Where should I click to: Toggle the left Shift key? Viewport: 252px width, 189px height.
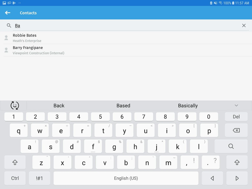click(x=15, y=163)
